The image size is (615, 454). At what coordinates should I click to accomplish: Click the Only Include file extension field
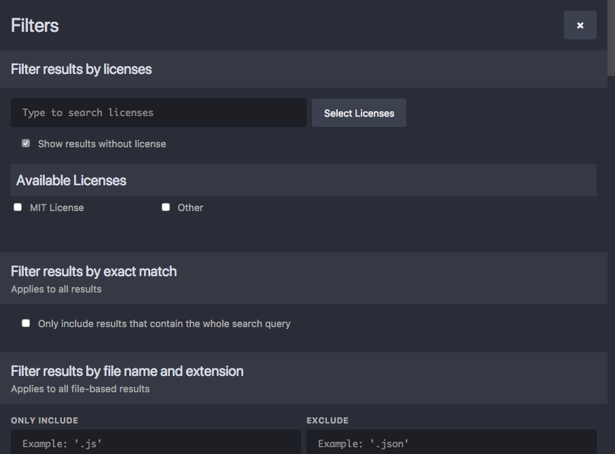pyautogui.click(x=156, y=442)
